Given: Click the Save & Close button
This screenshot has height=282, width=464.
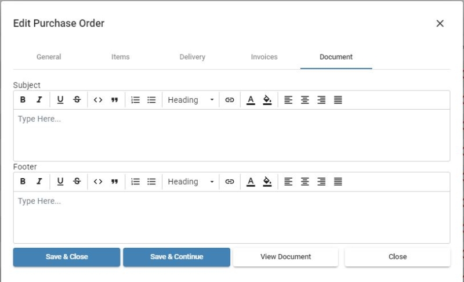Looking at the screenshot, I should (x=67, y=257).
